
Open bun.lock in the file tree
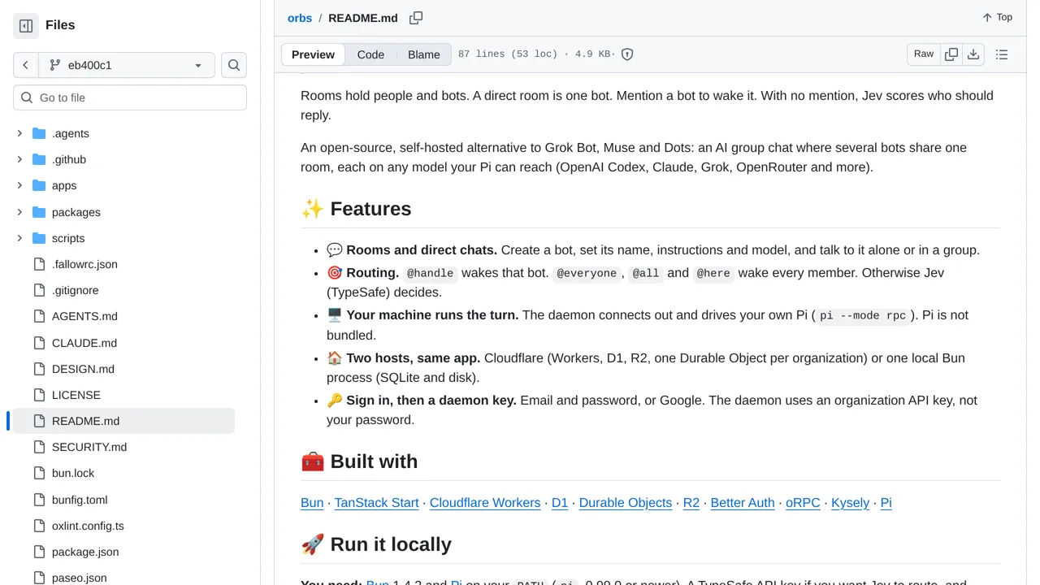click(73, 473)
